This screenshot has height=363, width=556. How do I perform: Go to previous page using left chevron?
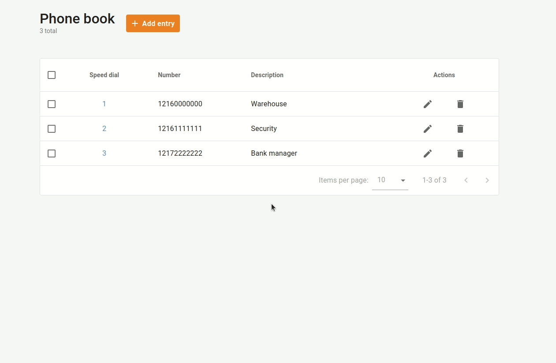466,180
